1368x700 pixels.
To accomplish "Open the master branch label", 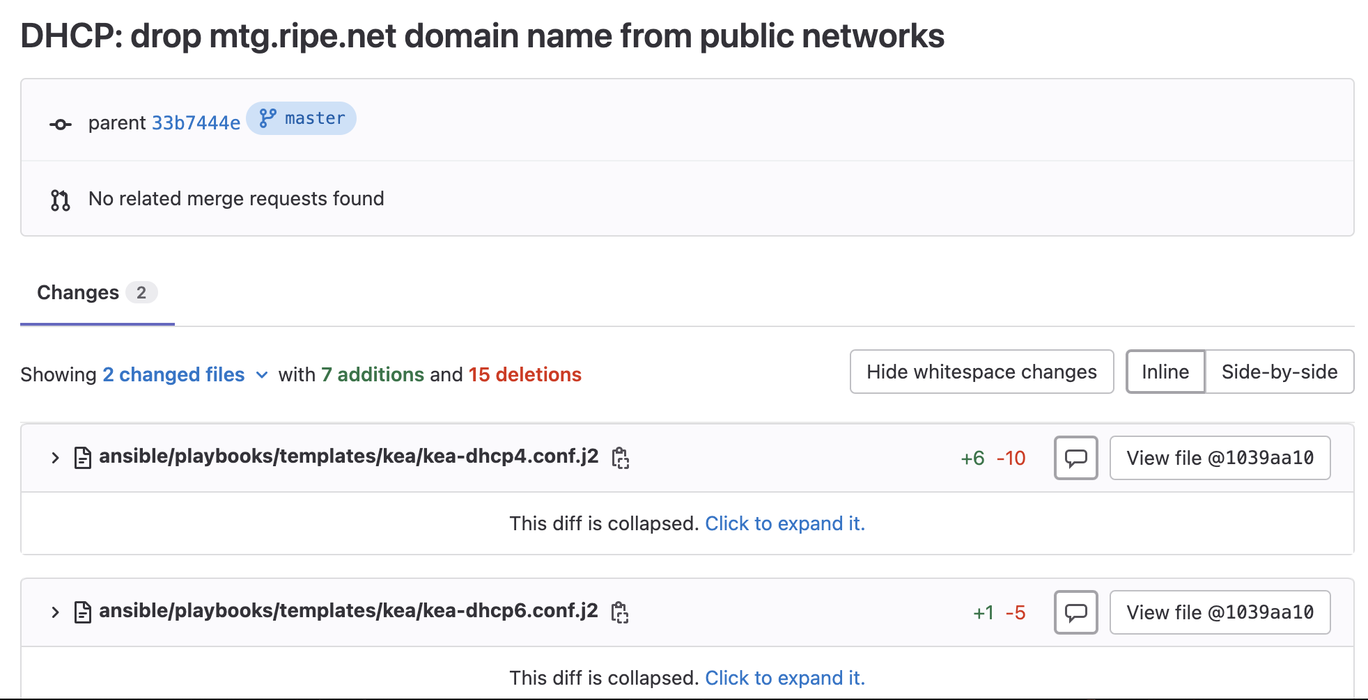I will [x=315, y=118].
